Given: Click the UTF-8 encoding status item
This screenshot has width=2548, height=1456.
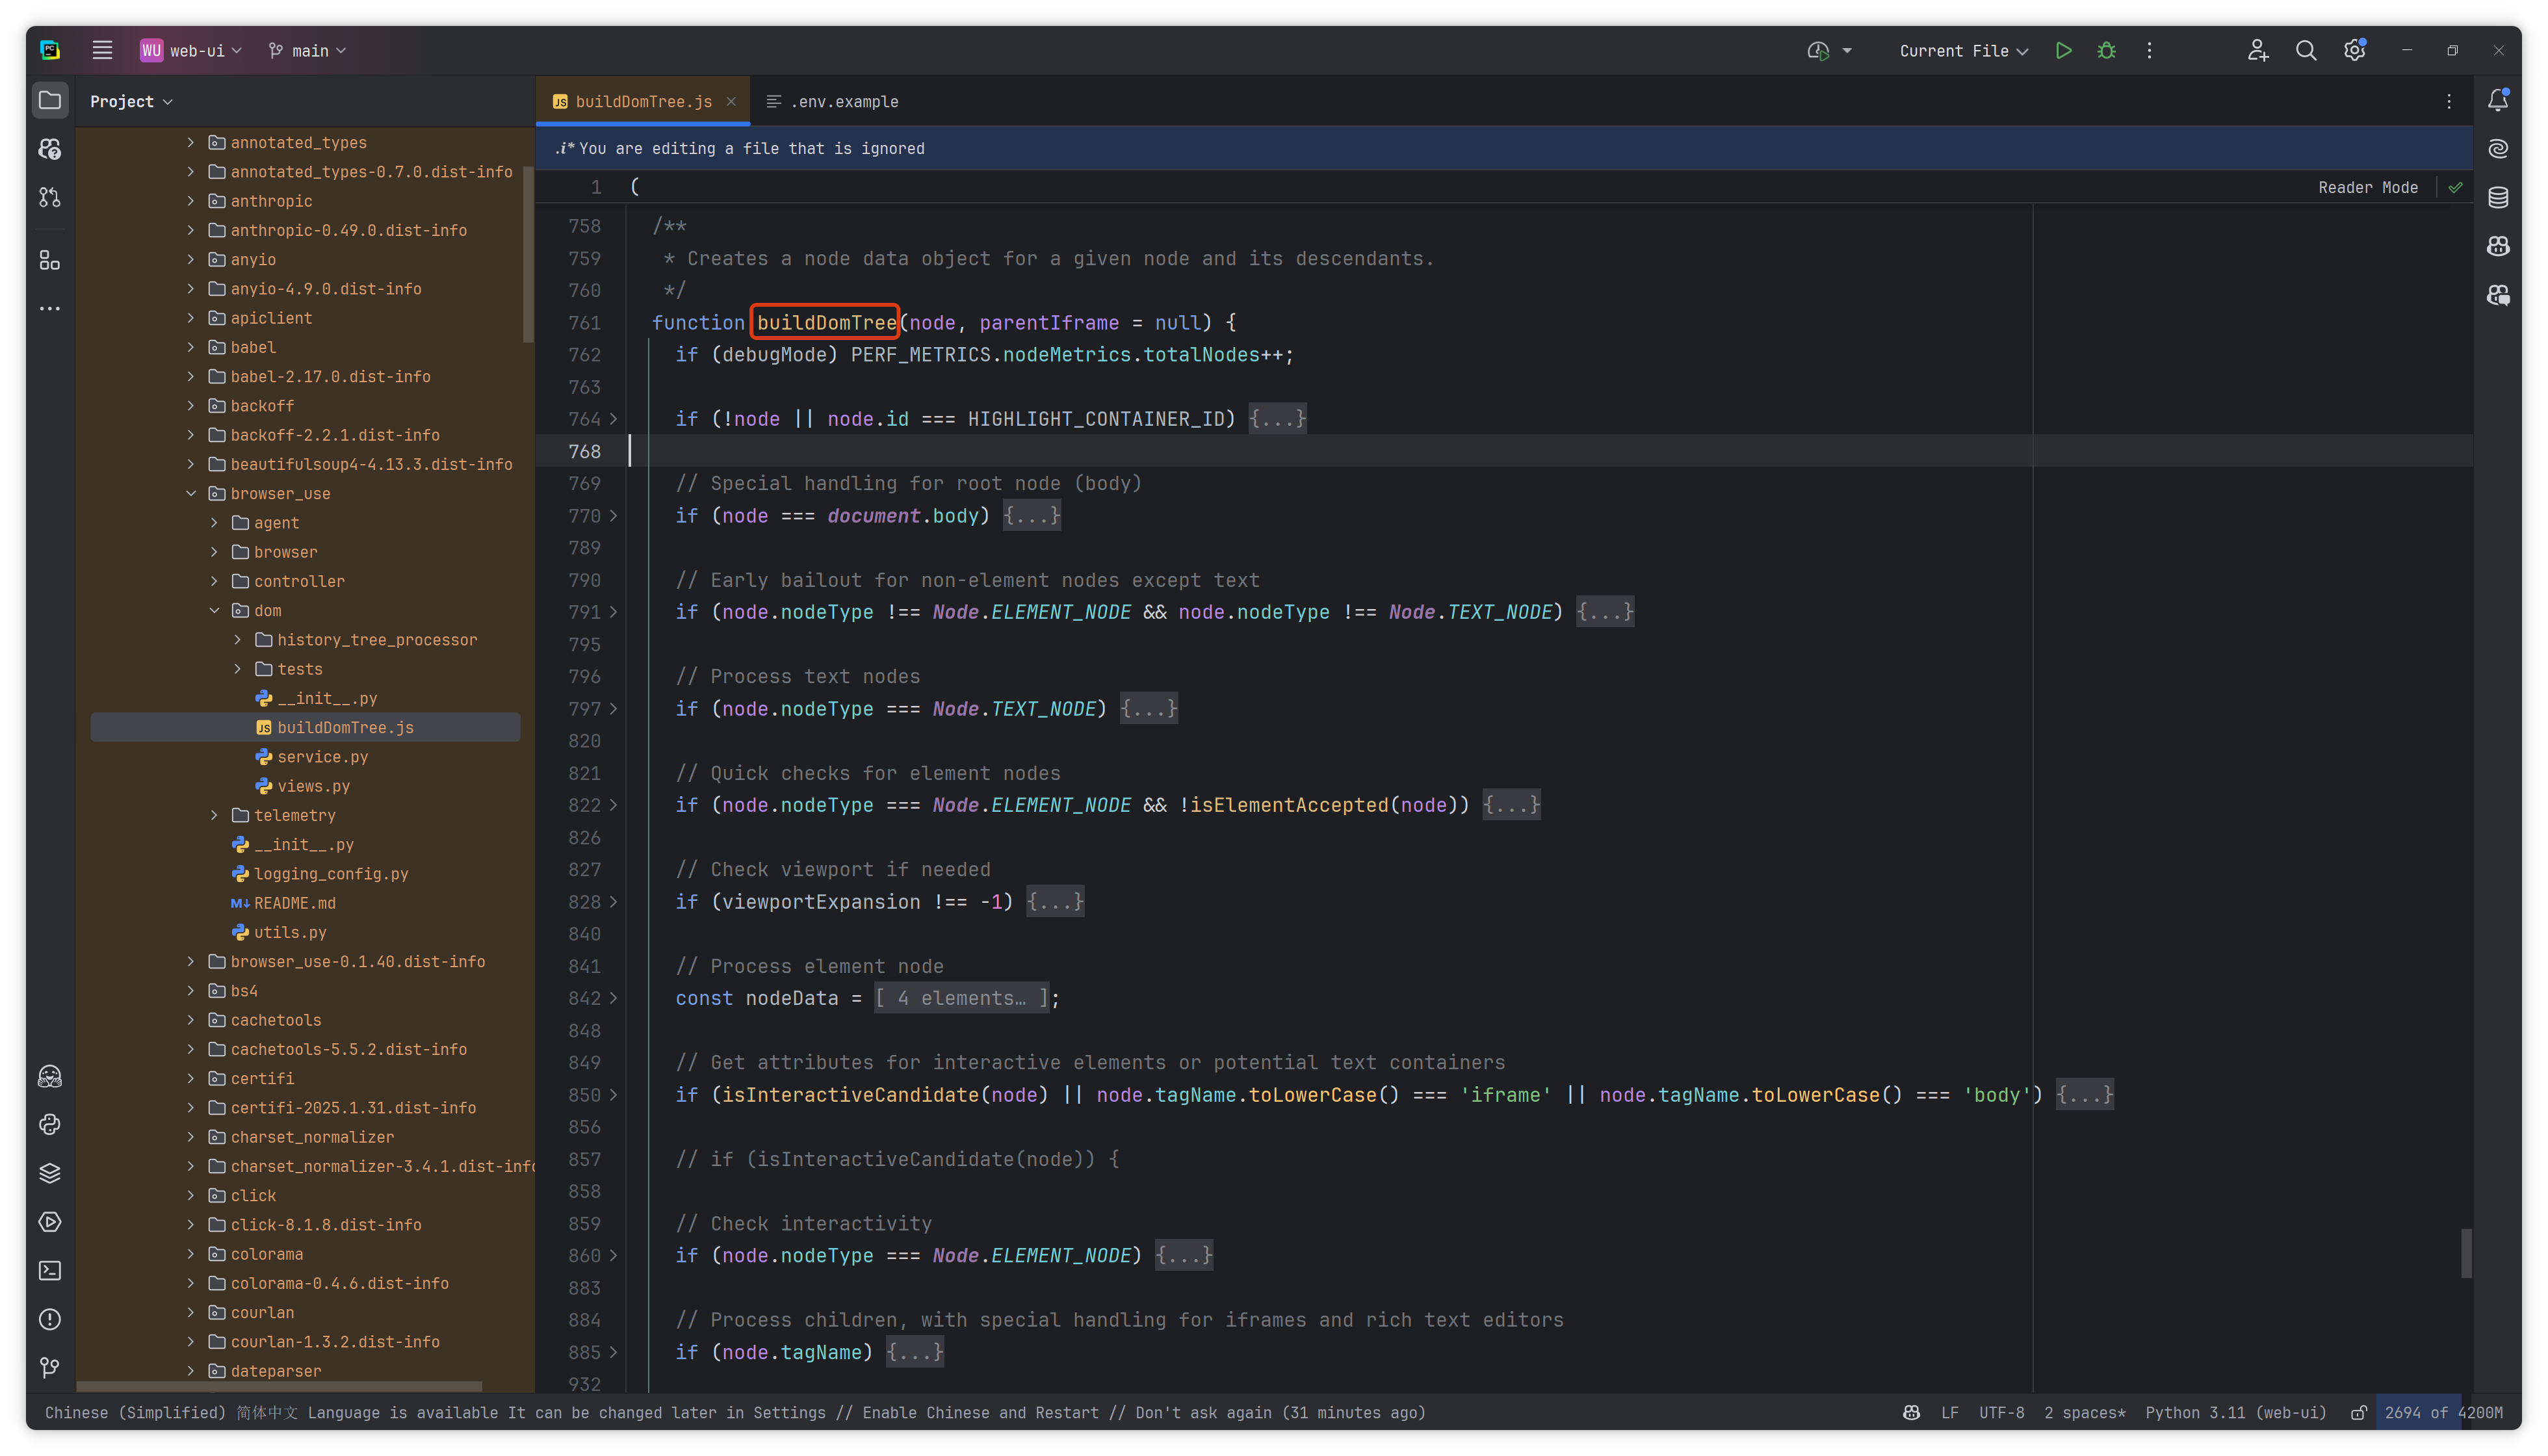Looking at the screenshot, I should 2001,1412.
